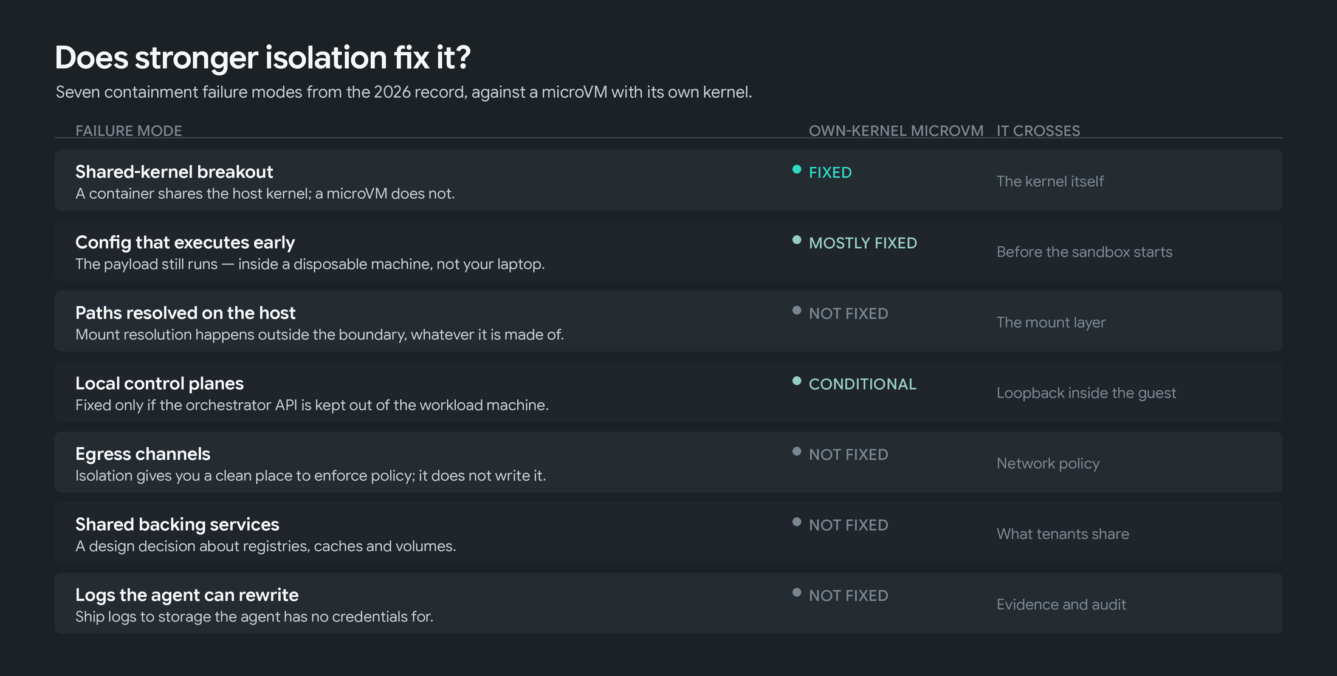1337x676 pixels.
Task: Click 'Mount resolution happens outside the boundary' text
Action: pos(320,335)
